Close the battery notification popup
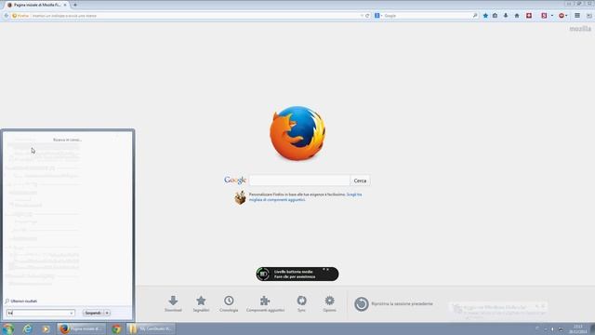The width and height of the screenshot is (595, 335). 328,269
